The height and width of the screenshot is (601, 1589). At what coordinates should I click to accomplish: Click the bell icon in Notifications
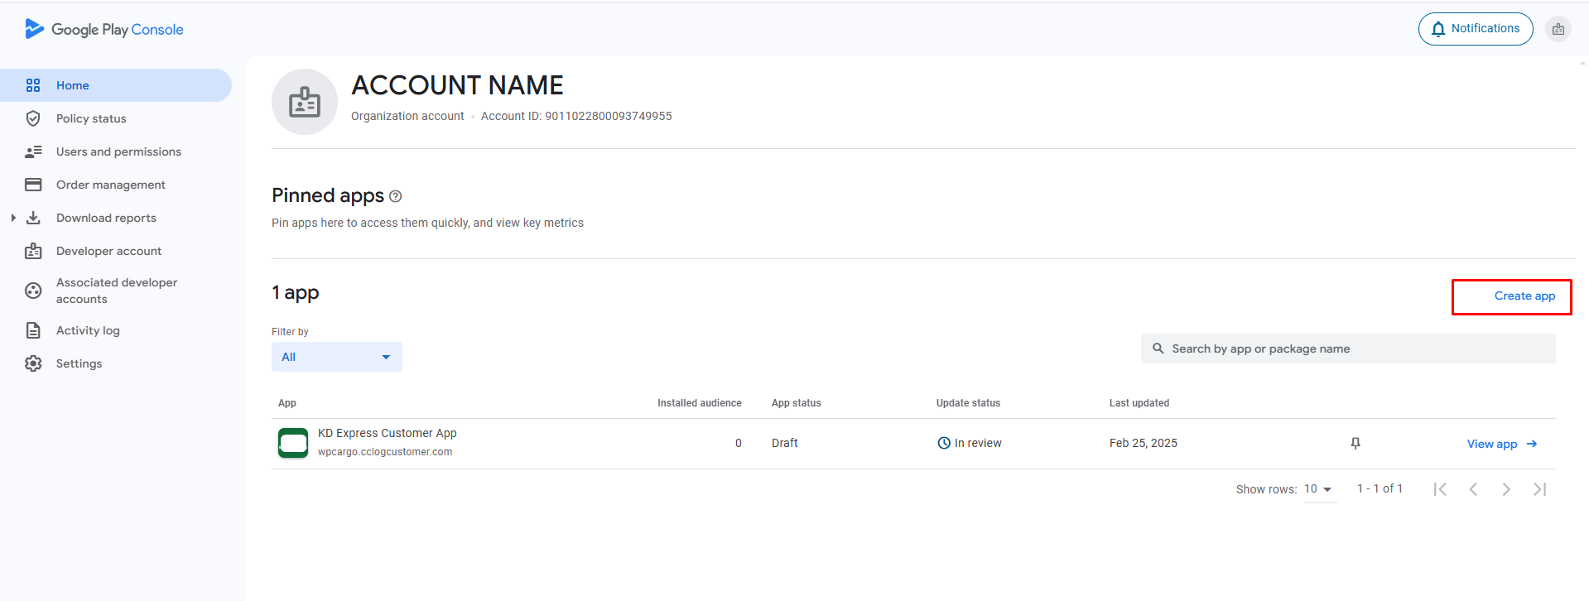tap(1438, 29)
